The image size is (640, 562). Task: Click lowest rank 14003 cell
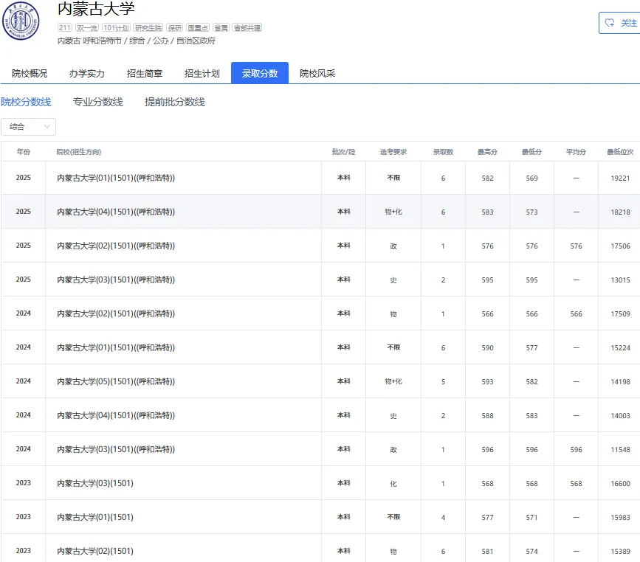point(620,415)
